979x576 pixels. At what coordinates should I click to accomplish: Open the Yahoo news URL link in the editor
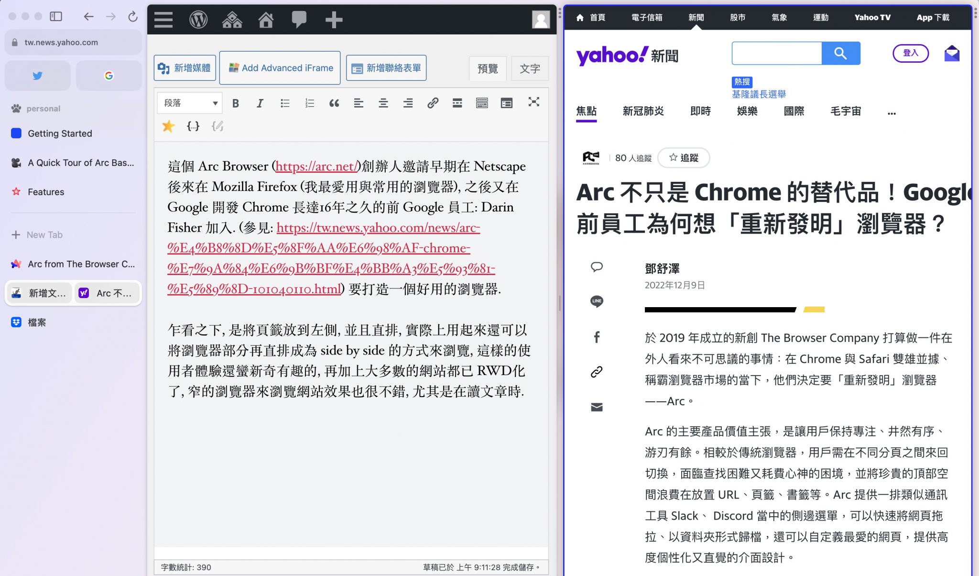[x=331, y=258]
